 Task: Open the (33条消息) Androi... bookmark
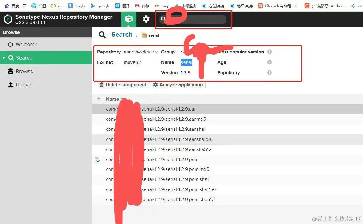click(x=325, y=6)
